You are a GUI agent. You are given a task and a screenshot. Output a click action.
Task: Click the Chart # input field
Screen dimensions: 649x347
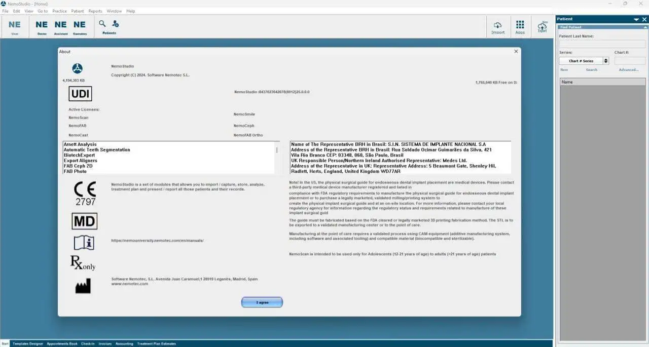coord(630,61)
